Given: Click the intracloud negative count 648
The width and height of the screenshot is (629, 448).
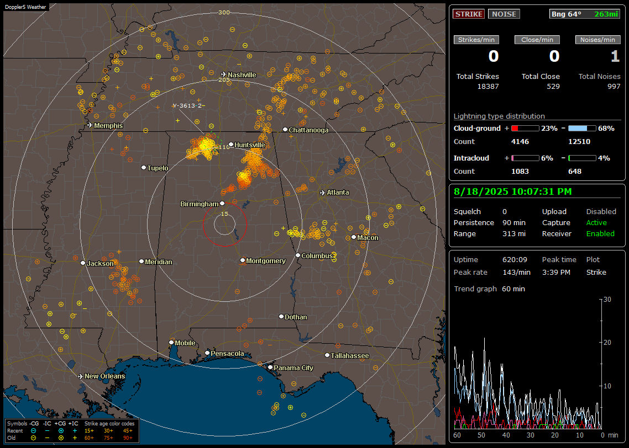Looking at the screenshot, I should pos(575,172).
